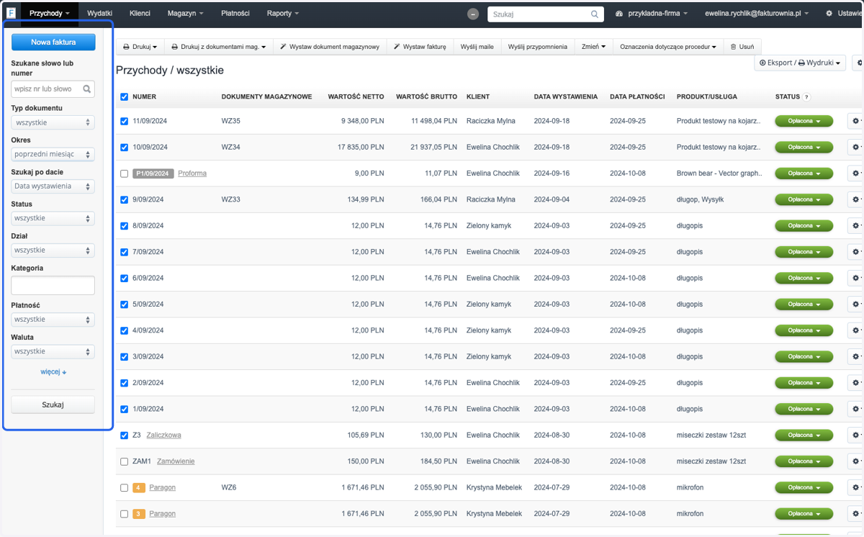Open the gear settings for row 9/09/2024
864x537 pixels.
856,199
